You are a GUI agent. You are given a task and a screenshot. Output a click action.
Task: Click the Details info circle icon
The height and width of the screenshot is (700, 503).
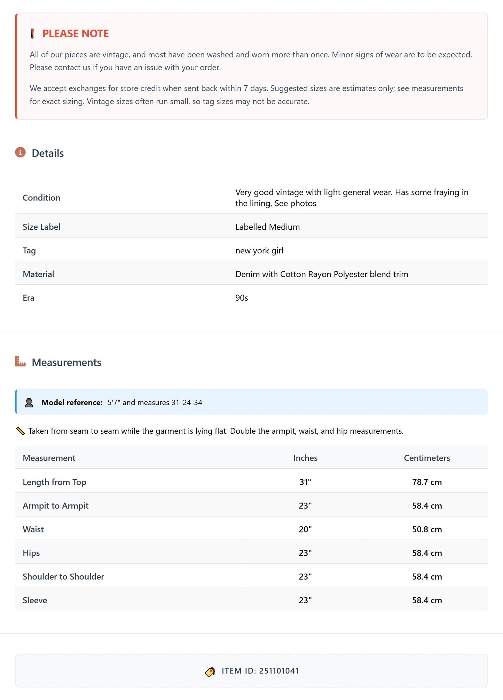(20, 152)
